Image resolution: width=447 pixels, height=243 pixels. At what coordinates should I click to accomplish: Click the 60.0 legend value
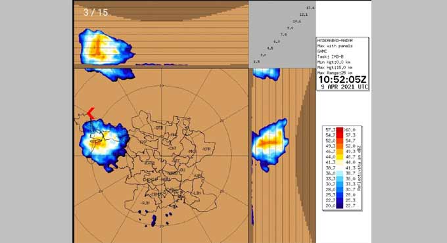point(350,130)
